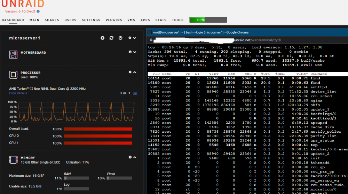The height and width of the screenshot is (194, 348).
Task: Expand the Motherboard section chevron
Action: click(134, 52)
